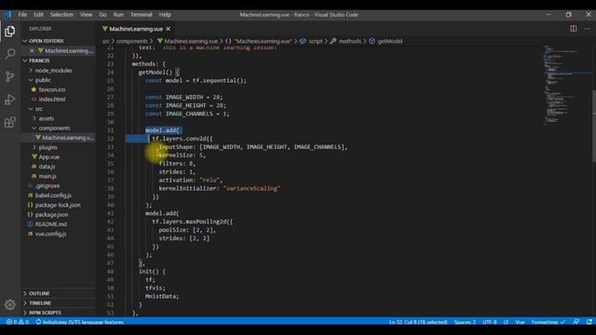Image resolution: width=596 pixels, height=335 pixels.
Task: Open favicon.ico in the explorer
Action: tap(52, 89)
